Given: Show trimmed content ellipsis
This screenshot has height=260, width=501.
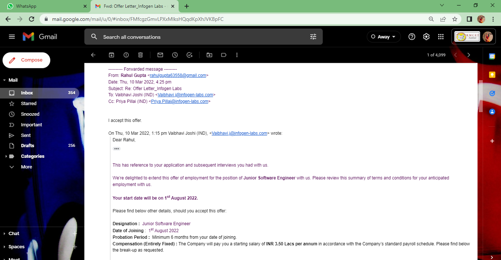Looking at the screenshot, I should (117, 149).
